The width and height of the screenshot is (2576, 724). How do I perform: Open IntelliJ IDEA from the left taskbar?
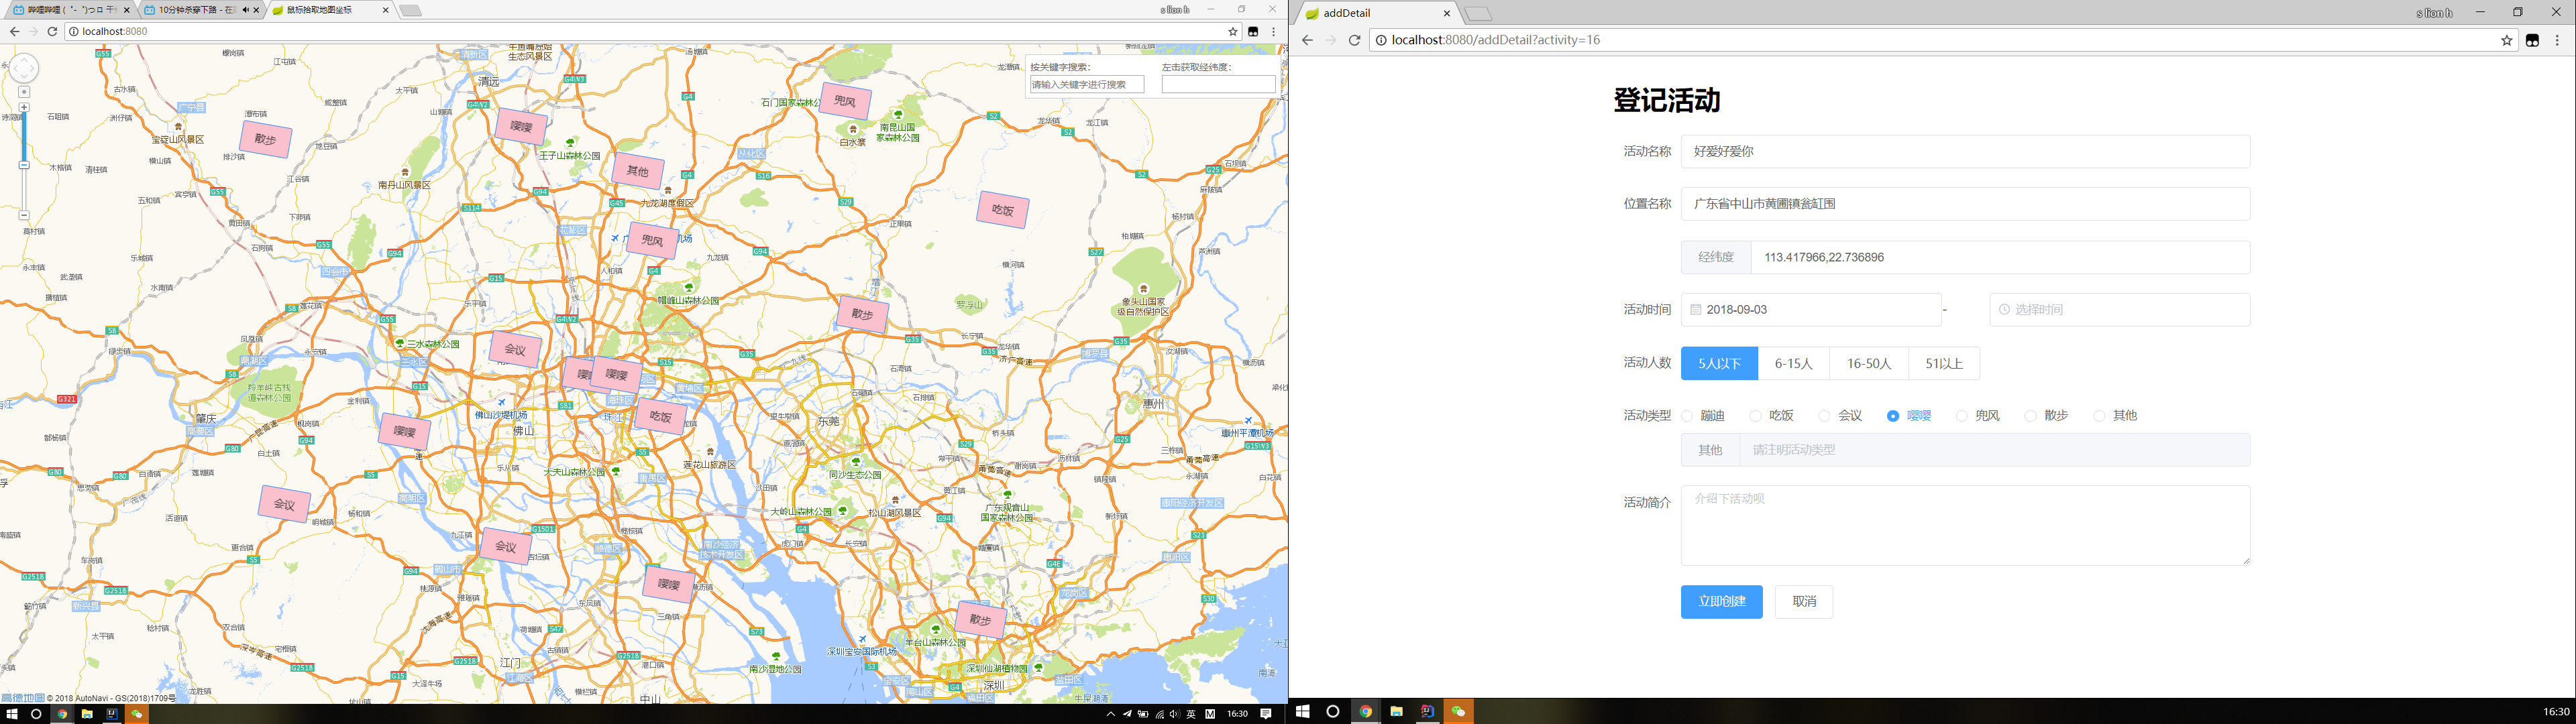[112, 714]
